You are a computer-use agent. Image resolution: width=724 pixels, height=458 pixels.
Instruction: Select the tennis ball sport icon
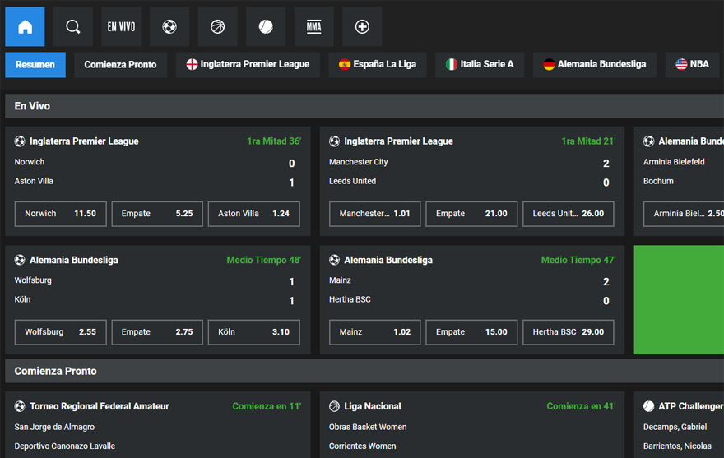pyautogui.click(x=266, y=27)
